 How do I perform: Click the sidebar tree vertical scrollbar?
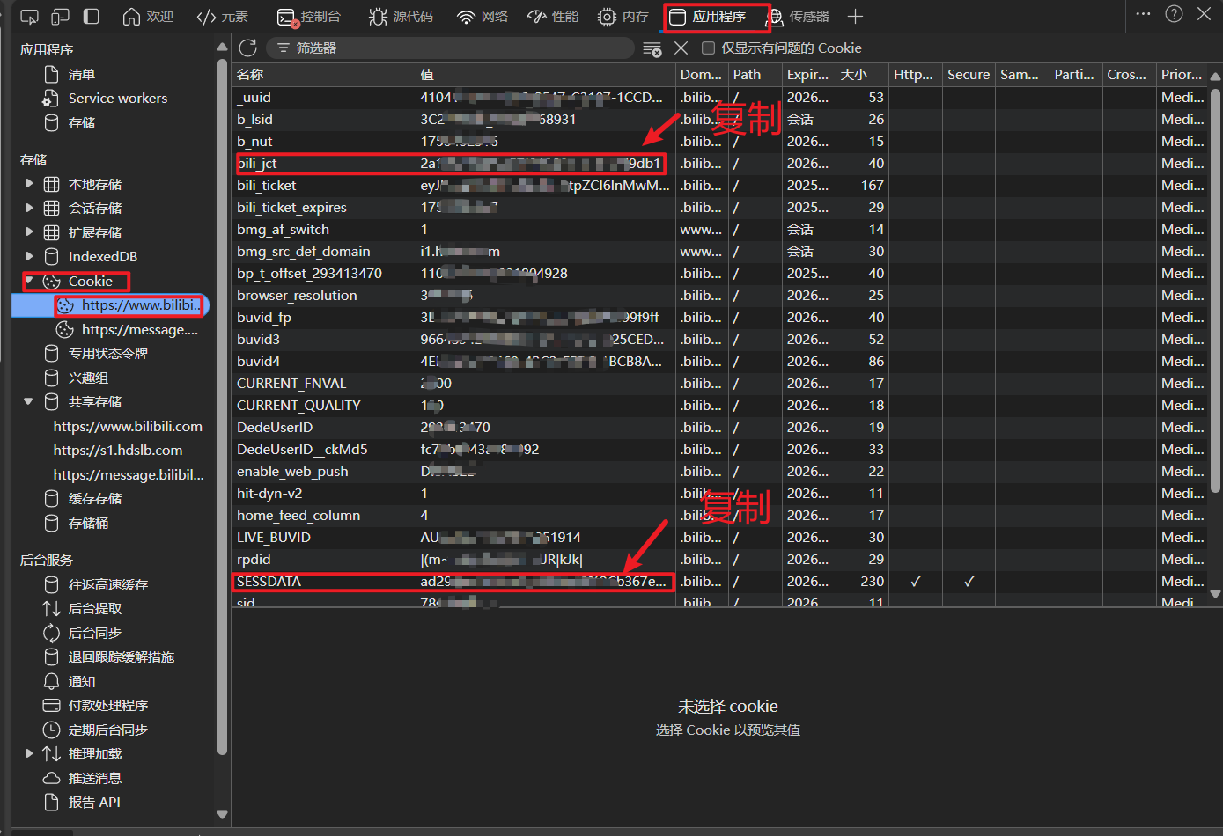[x=222, y=405]
